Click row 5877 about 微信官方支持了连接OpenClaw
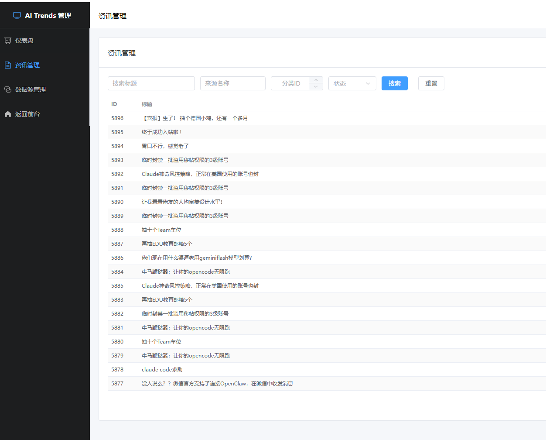This screenshot has width=546, height=440. point(327,384)
